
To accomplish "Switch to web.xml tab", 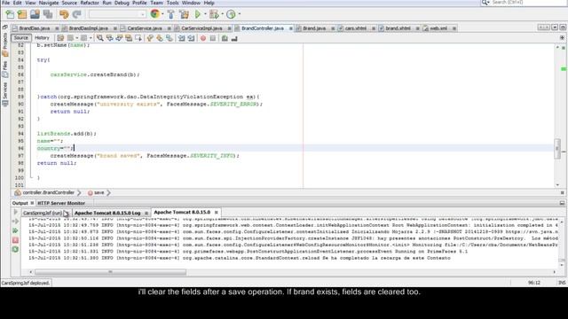I will click(438, 28).
